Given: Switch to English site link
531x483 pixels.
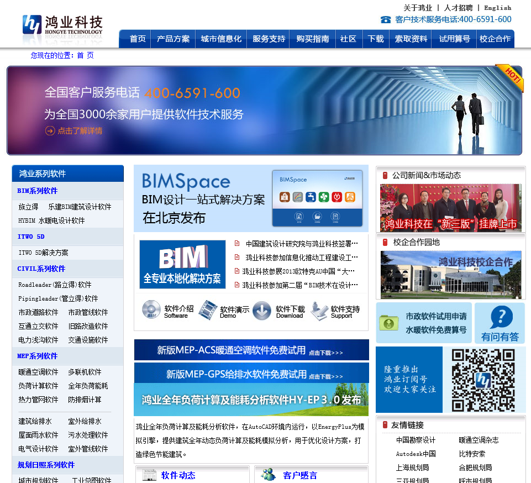Looking at the screenshot, I should coord(497,8).
